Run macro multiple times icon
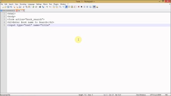Screen dimensions: 171x96 pyautogui.click(x=87, y=7)
